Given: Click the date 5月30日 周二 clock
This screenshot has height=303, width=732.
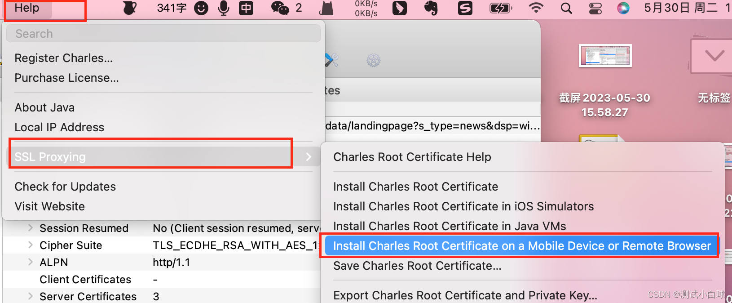Looking at the screenshot, I should pos(687,8).
